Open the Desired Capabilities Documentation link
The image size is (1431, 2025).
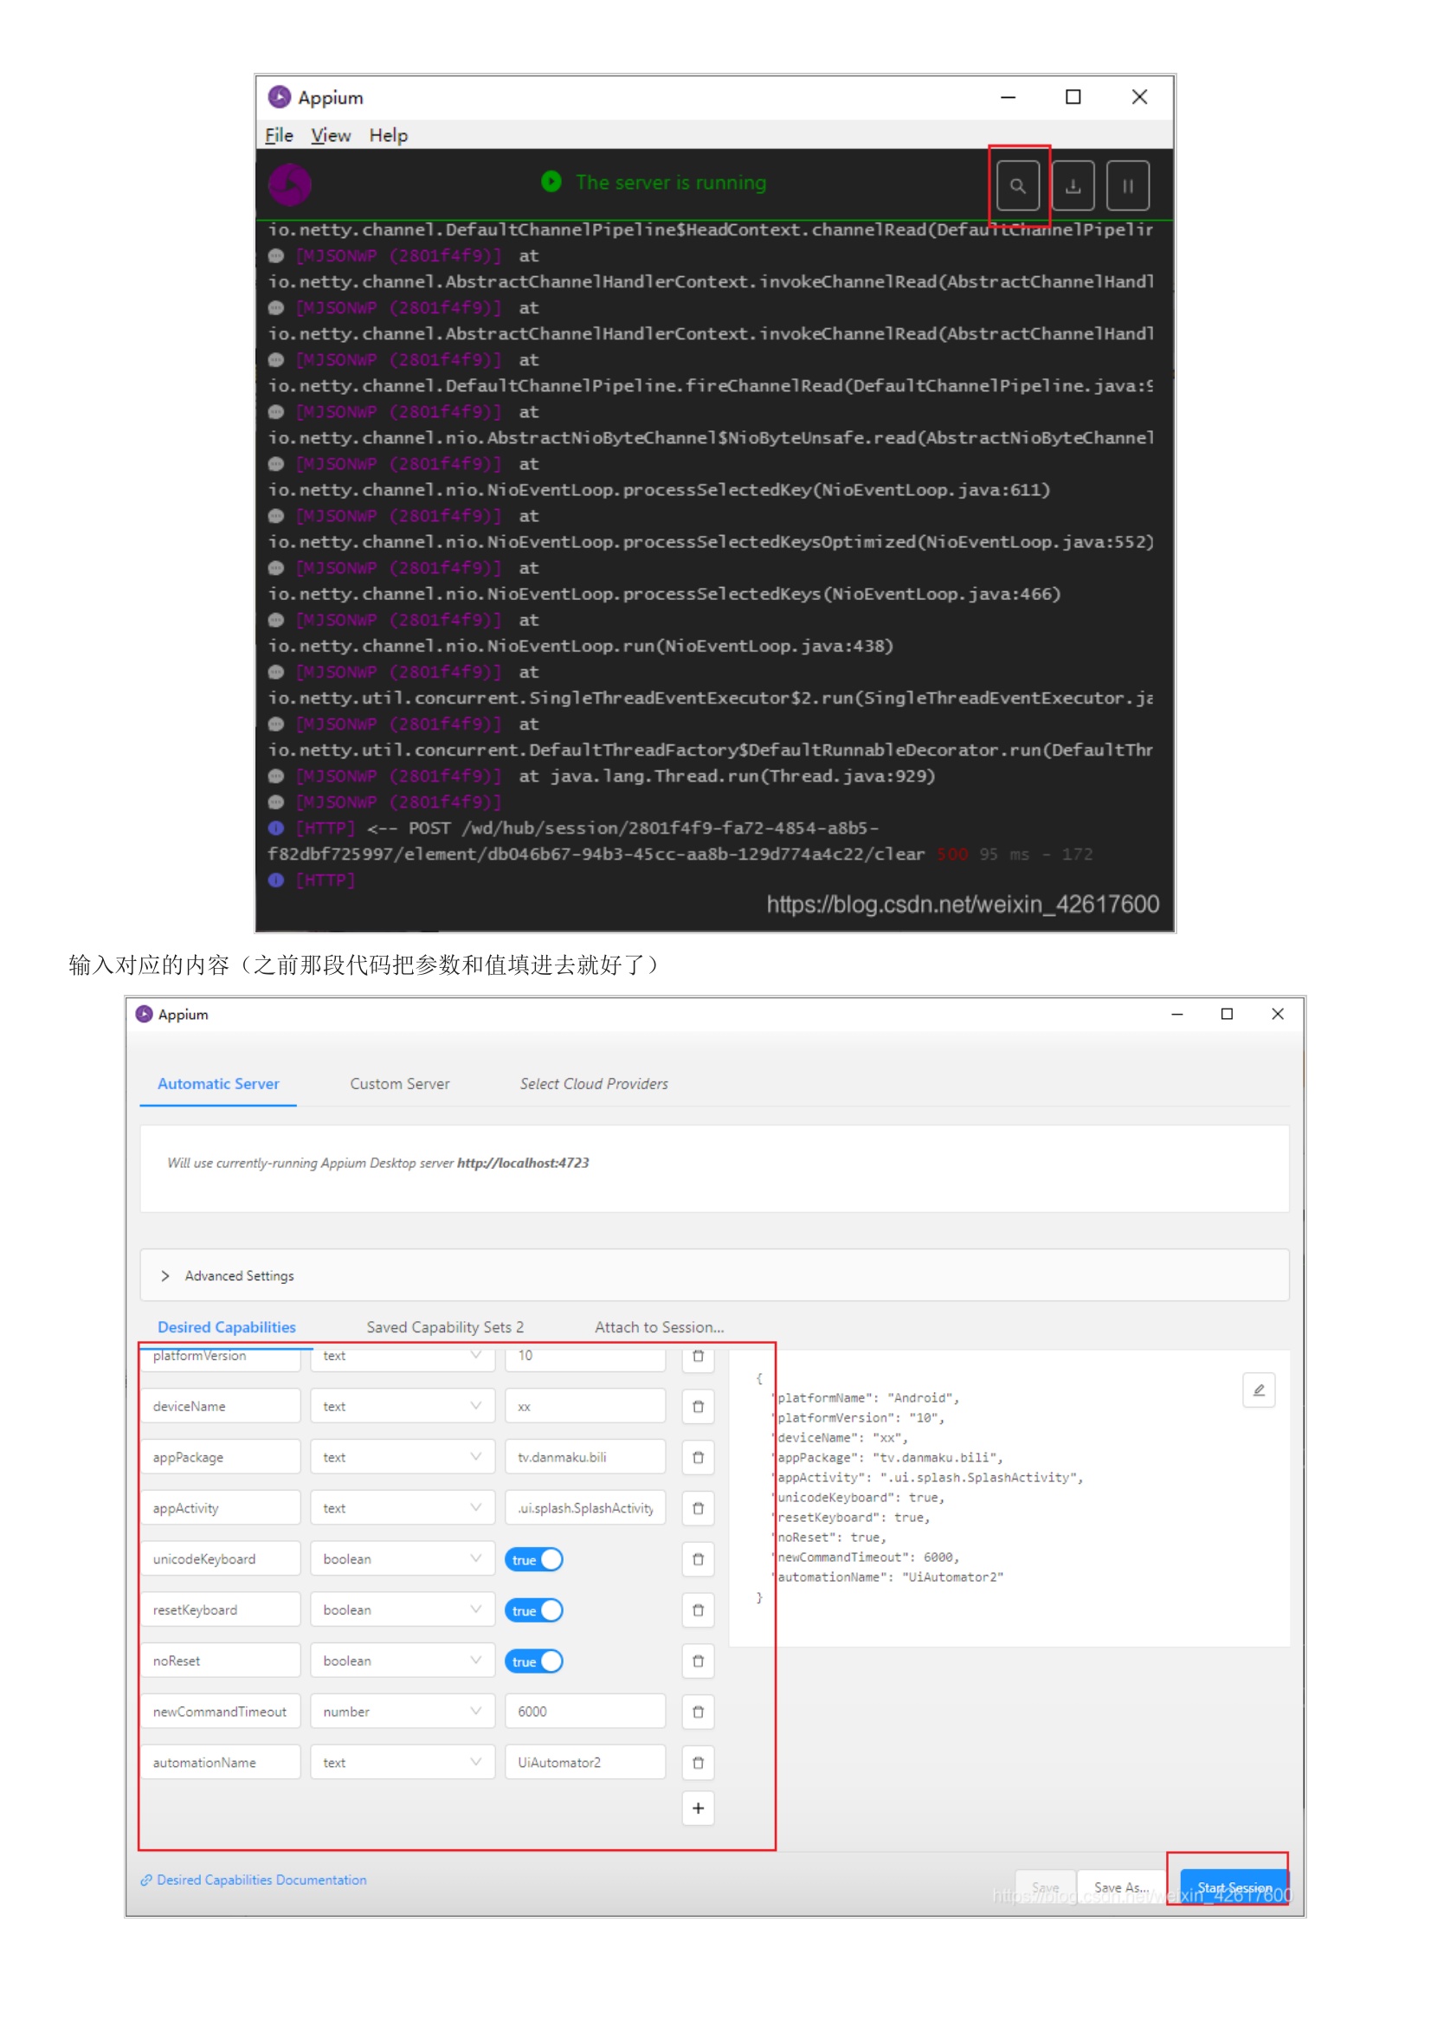tap(261, 1880)
